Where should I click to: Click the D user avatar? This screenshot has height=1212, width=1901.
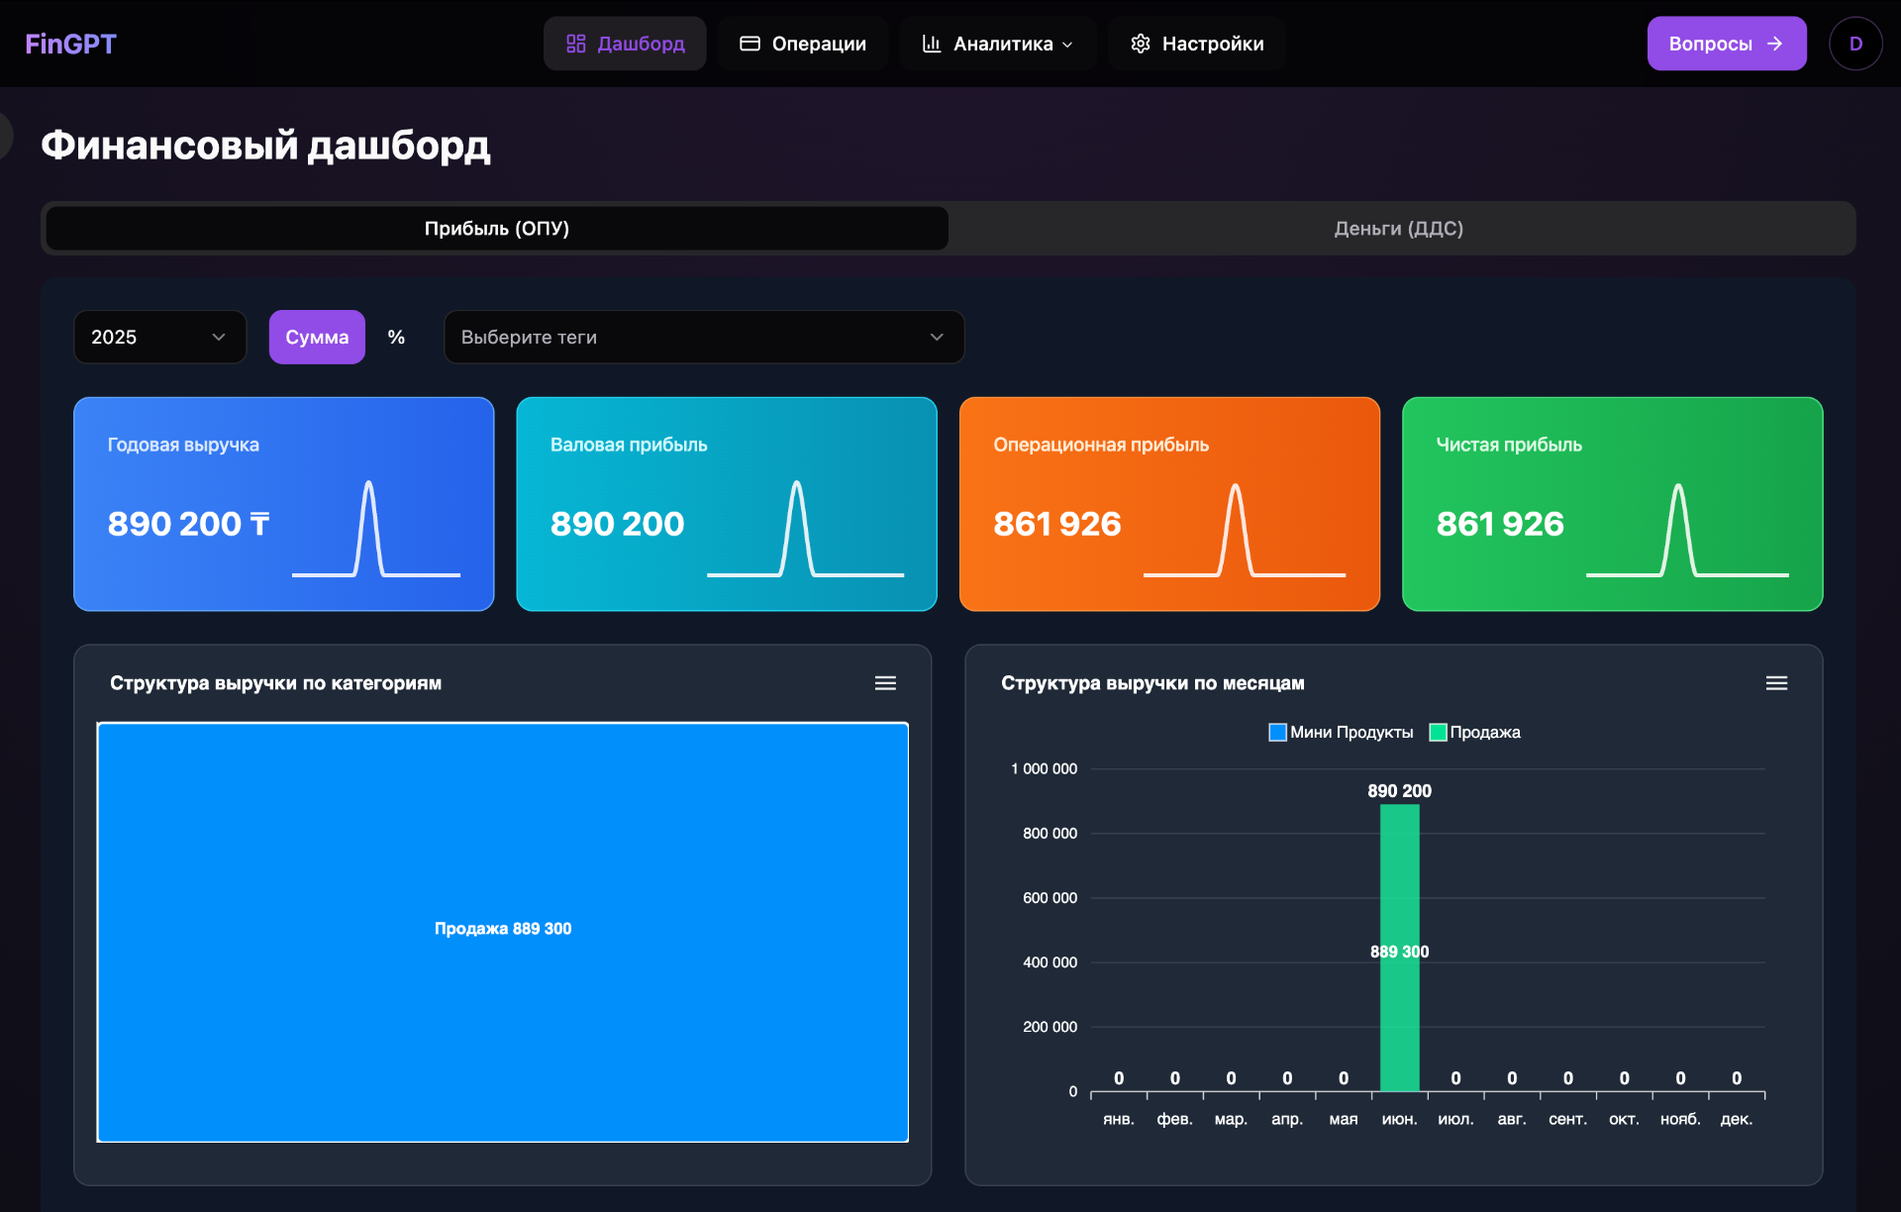click(1854, 44)
